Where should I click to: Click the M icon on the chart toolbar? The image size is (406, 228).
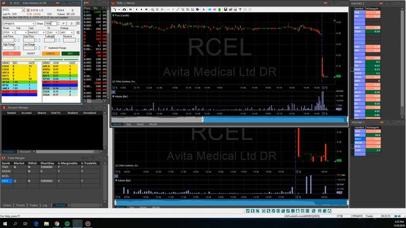[235, 9]
